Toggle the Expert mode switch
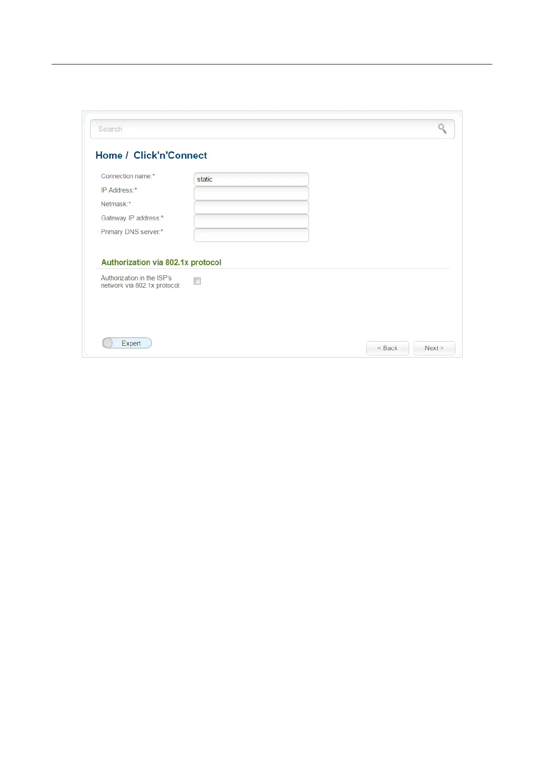This screenshot has width=544, height=770. 127,343
